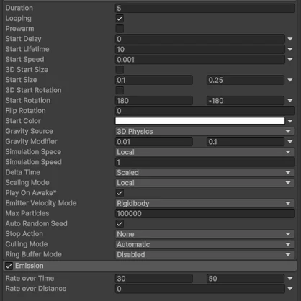Click the Start Size minimum field 0.1

click(x=154, y=80)
